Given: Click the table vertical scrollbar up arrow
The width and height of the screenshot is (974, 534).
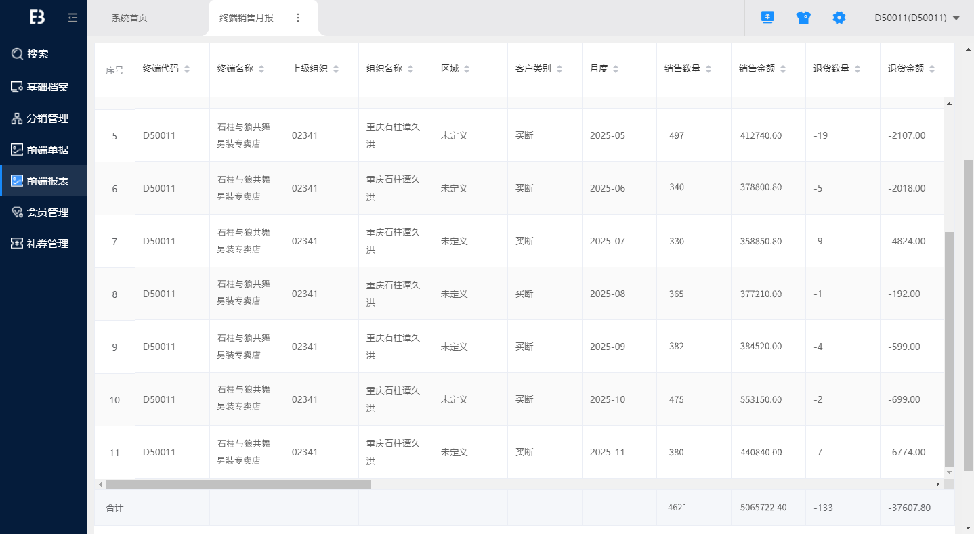Looking at the screenshot, I should click(x=948, y=104).
